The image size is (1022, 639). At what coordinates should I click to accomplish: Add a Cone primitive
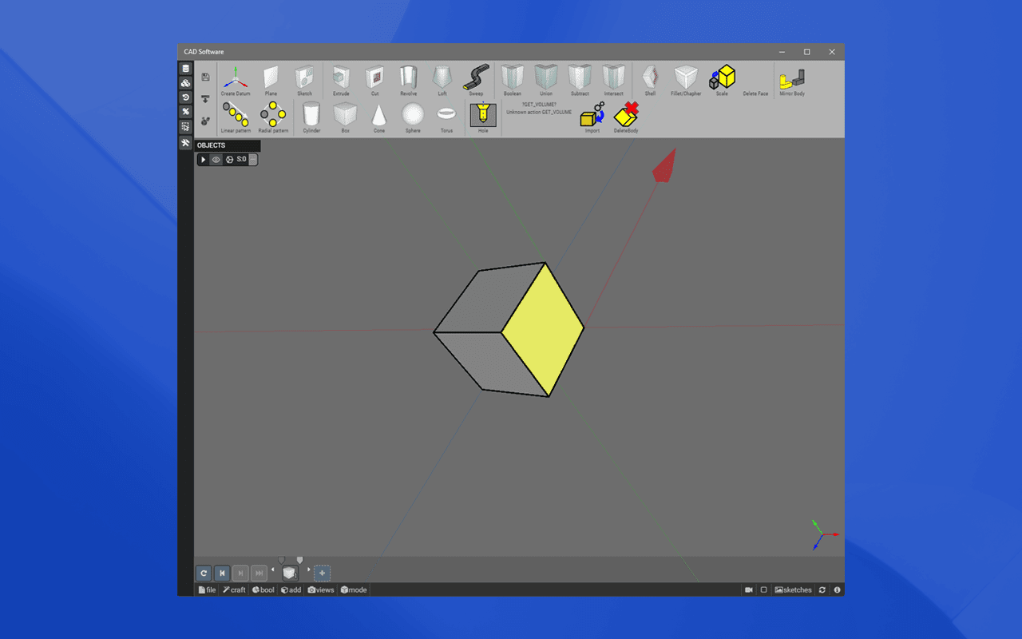379,117
